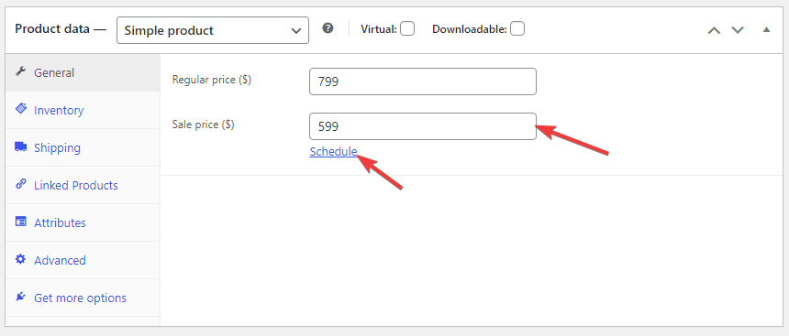Open the Simple product type dropdown
The image size is (789, 336).
click(213, 30)
